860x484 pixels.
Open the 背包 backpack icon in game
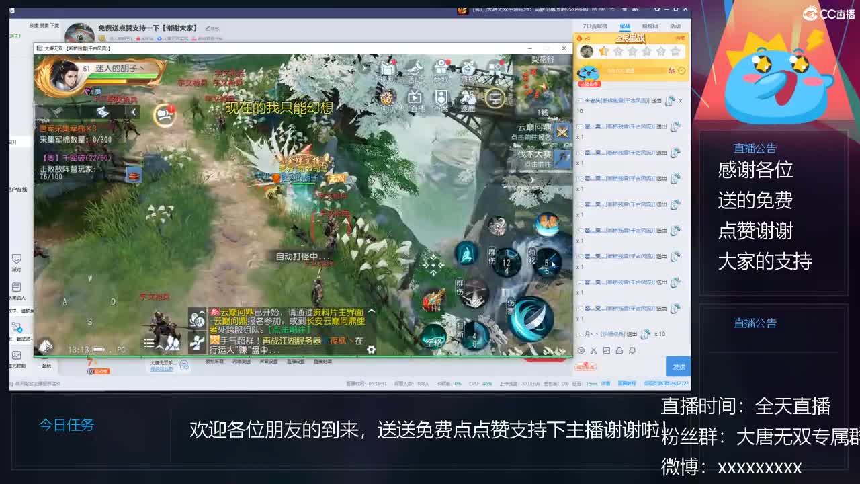pos(467,71)
